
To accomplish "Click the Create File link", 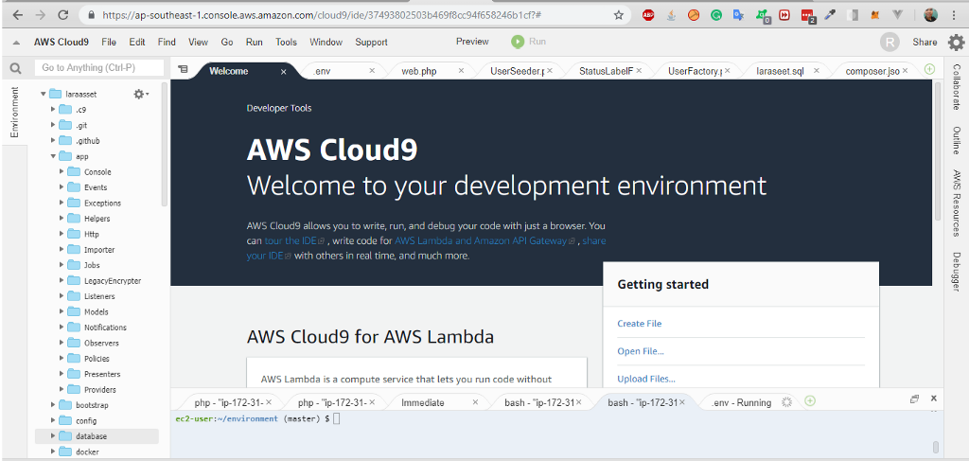I will 639,324.
